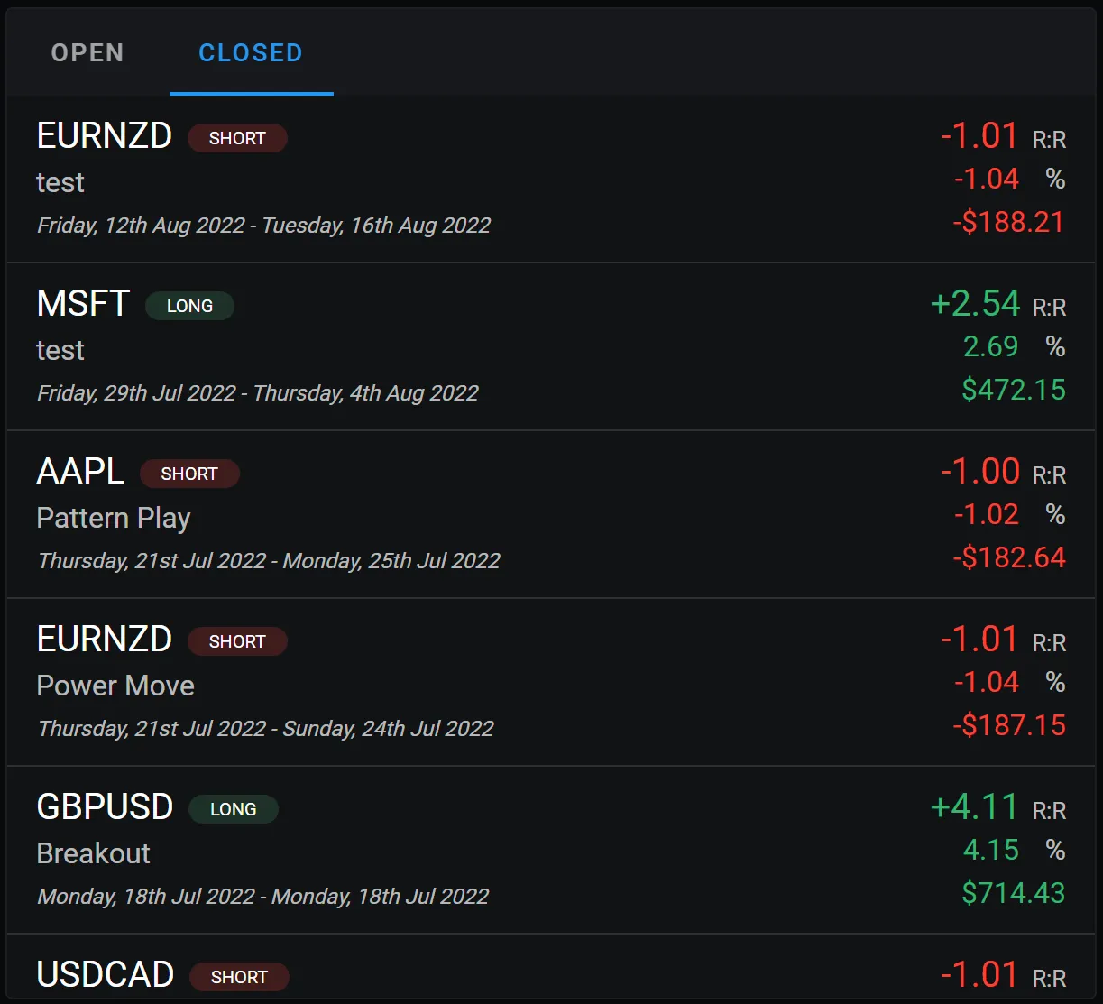Click the $714.43 profit amount
1103x1004 pixels.
(1014, 893)
